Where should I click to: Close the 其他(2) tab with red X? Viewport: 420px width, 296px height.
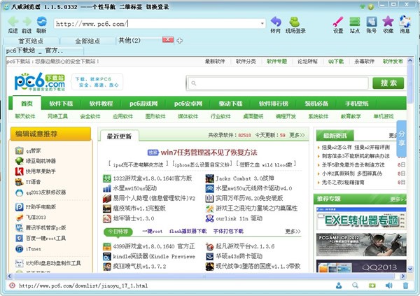[x=168, y=40]
